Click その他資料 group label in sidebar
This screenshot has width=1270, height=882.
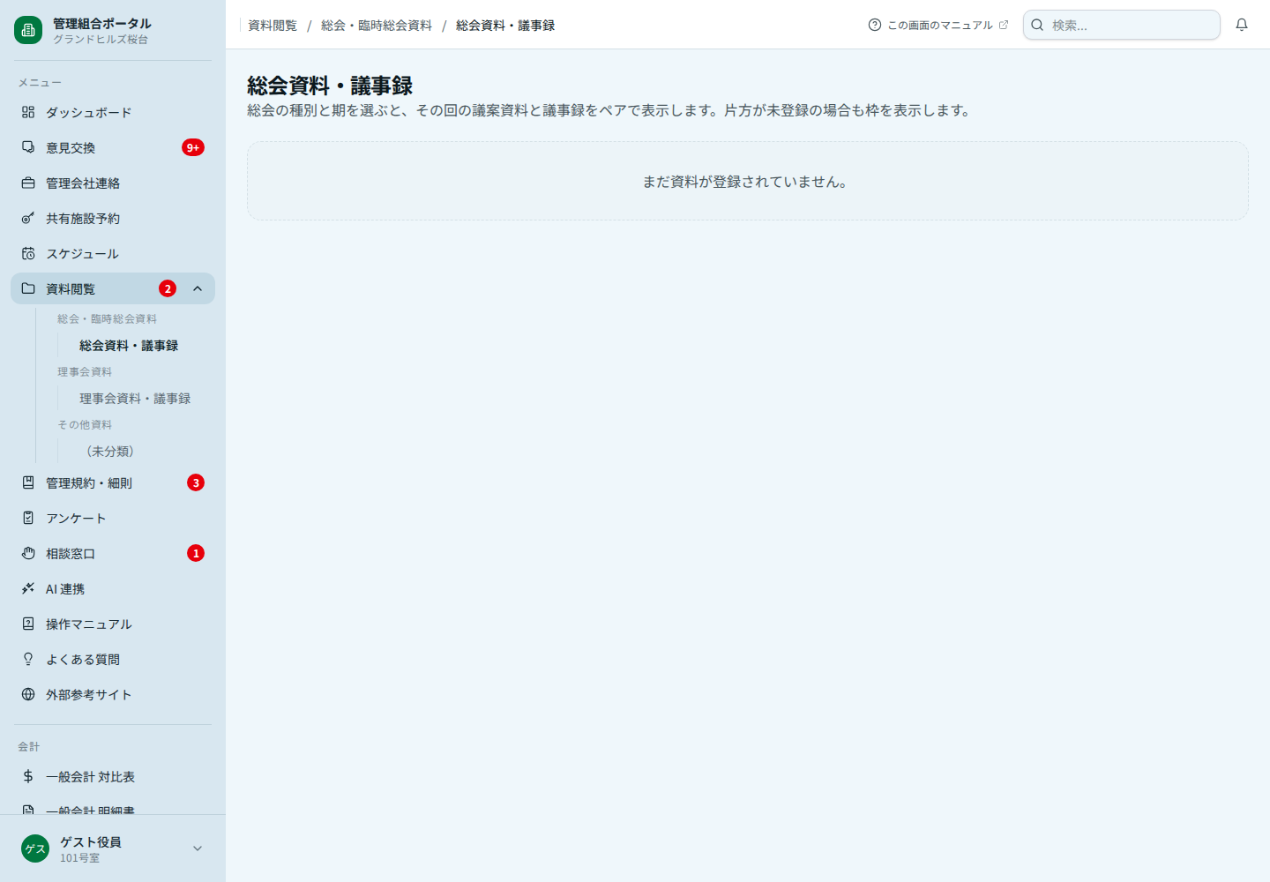(x=85, y=425)
